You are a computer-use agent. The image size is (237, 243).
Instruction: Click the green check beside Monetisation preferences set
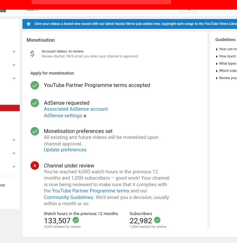point(35,131)
